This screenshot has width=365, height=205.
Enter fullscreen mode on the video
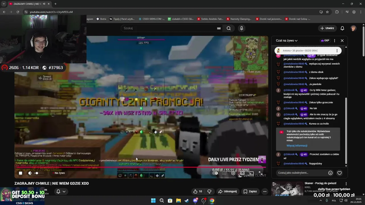point(261,173)
